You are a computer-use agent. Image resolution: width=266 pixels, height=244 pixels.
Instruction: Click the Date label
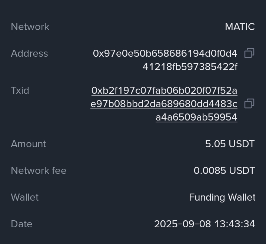point(21,224)
